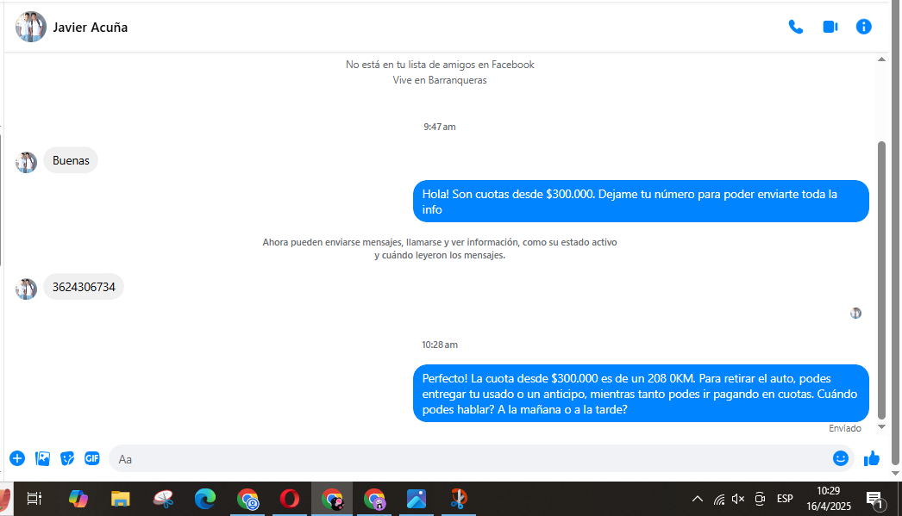This screenshot has width=902, height=516.
Task: Attach a photo or file
Action: (42, 458)
